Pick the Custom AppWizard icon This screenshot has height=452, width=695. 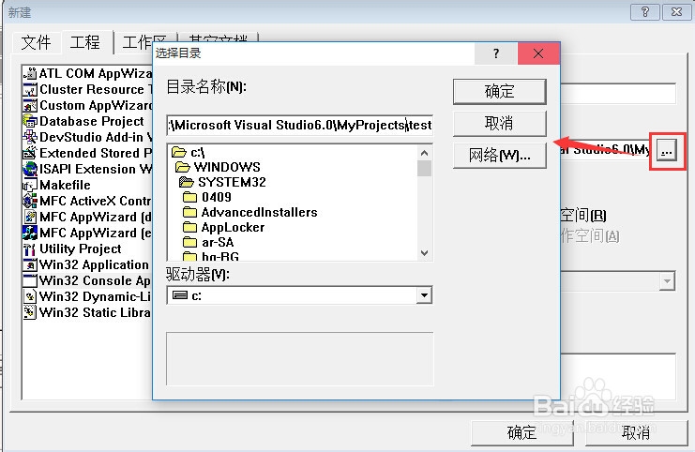coord(30,105)
